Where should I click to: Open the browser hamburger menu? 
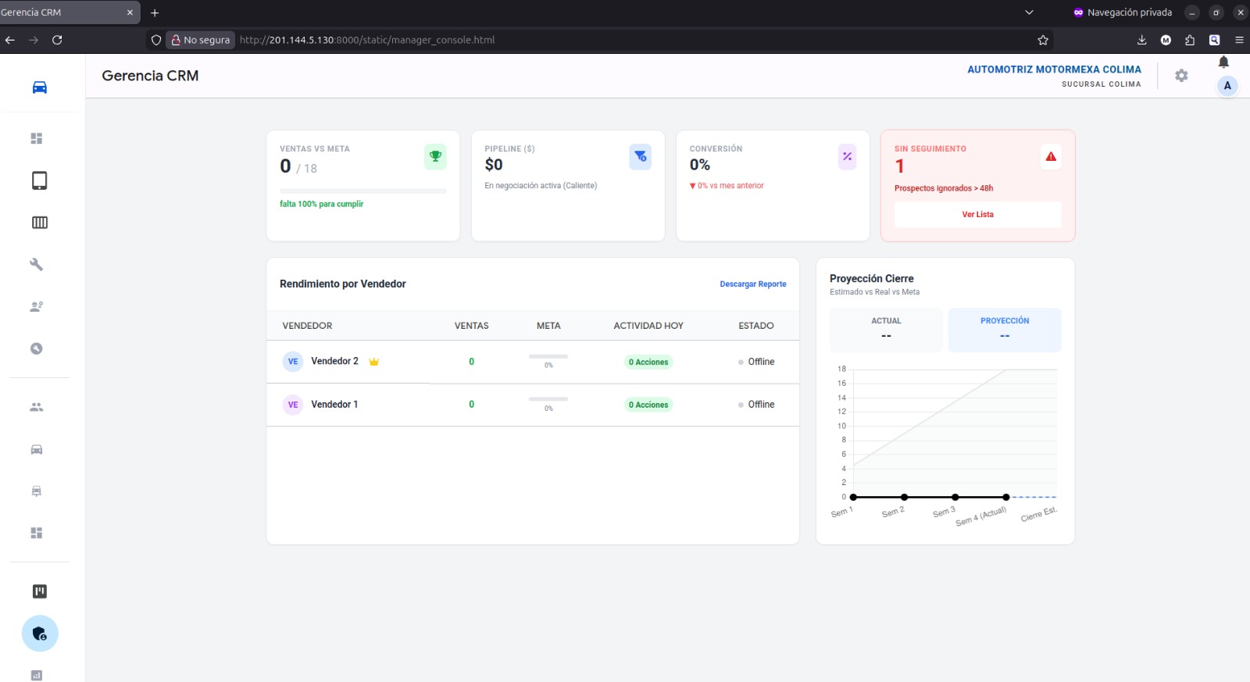tap(1239, 40)
